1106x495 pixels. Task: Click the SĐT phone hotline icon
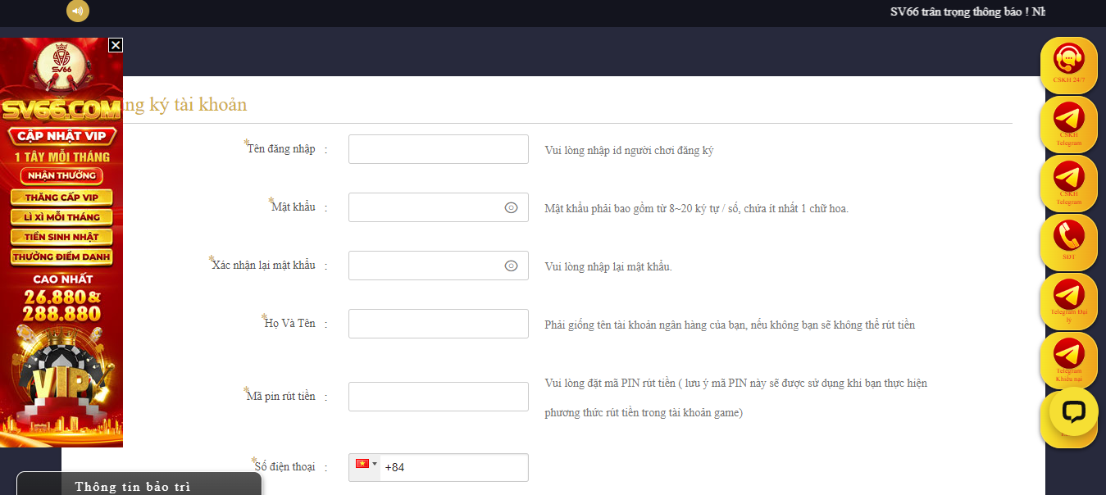(x=1068, y=238)
